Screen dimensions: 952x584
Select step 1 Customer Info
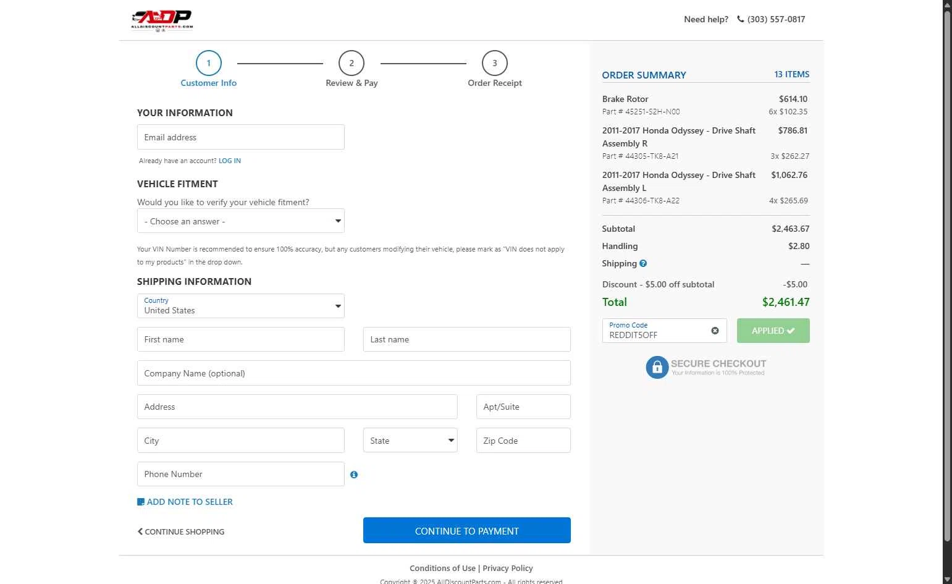pyautogui.click(x=209, y=69)
